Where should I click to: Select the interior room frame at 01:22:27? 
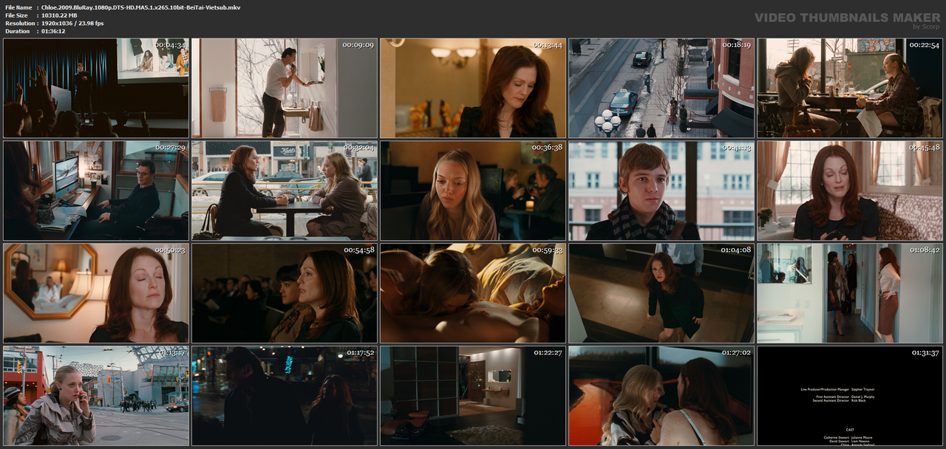point(473,396)
